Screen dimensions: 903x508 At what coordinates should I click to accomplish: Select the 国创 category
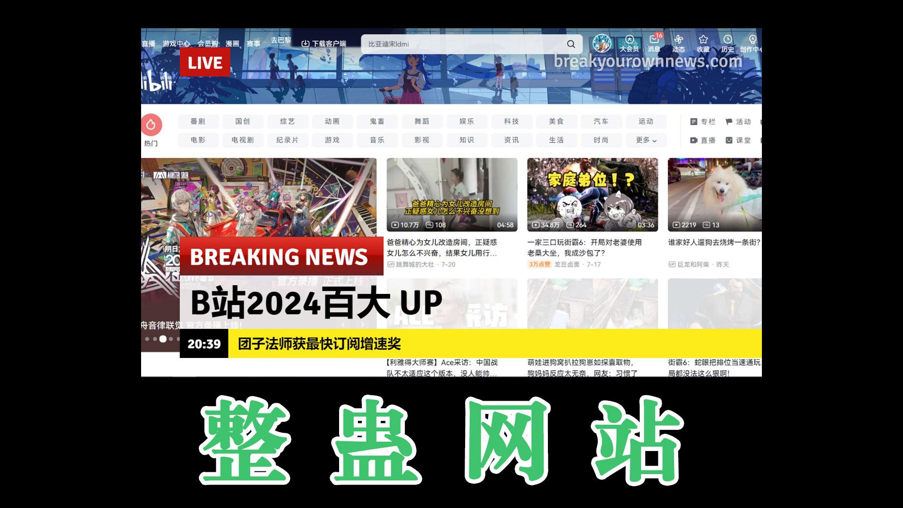tap(243, 121)
